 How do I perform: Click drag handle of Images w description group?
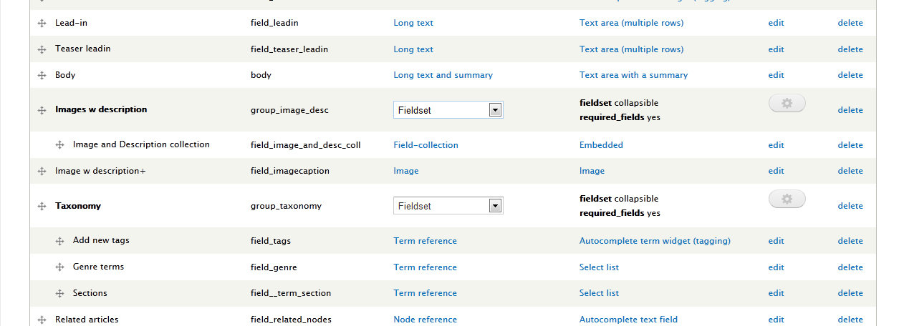42,110
